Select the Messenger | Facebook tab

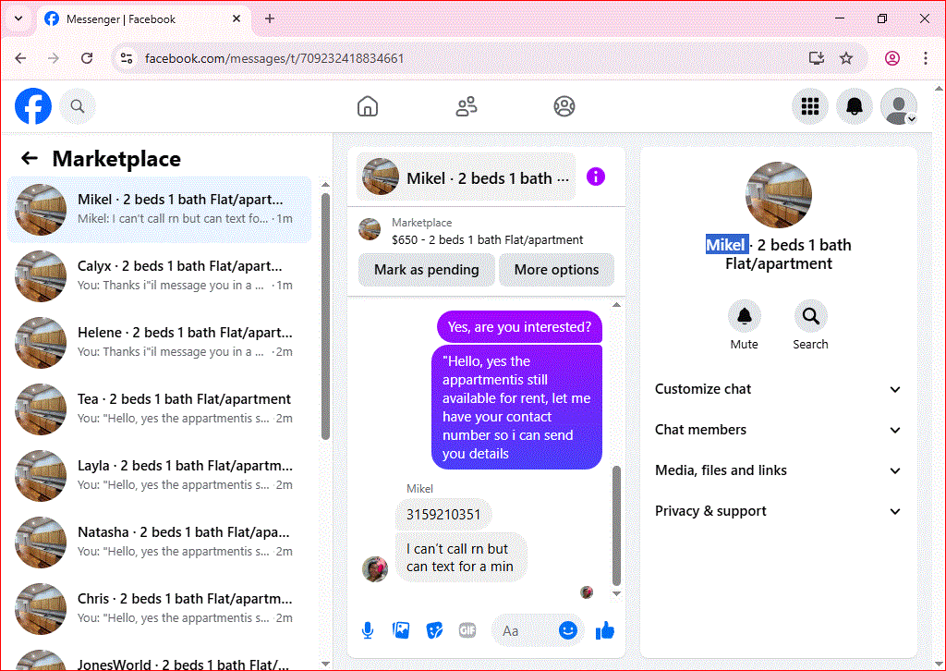click(x=145, y=18)
